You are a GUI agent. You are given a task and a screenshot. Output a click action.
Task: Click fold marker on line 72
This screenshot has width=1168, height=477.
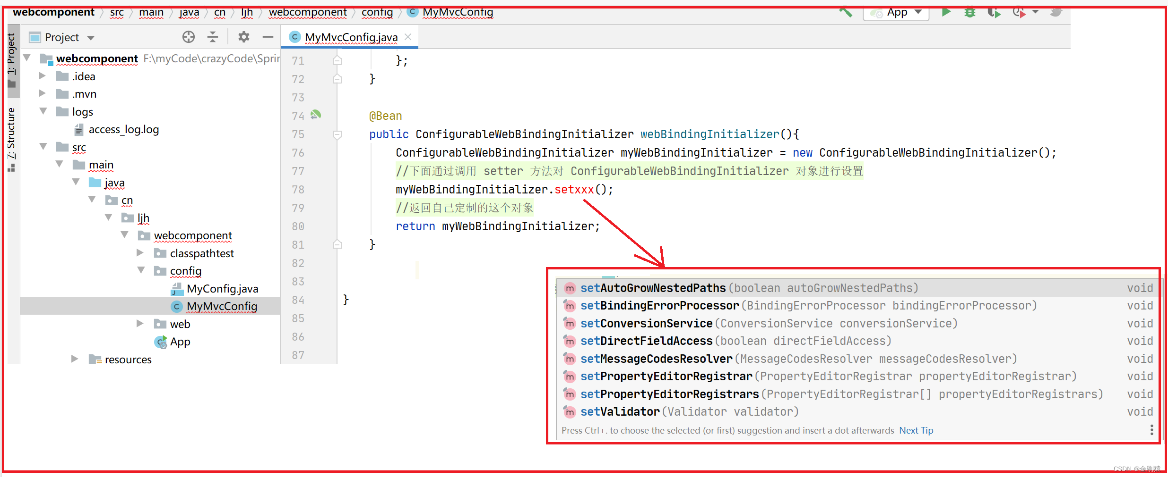pyautogui.click(x=337, y=79)
